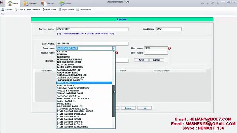The height and width of the screenshot is (133, 237).
Task: Select KOTAK MAHINDRA BANK LTD
Action: tap(84, 75)
